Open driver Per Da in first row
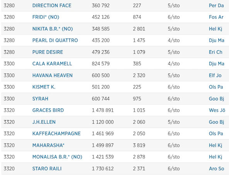 (x=216, y=5)
